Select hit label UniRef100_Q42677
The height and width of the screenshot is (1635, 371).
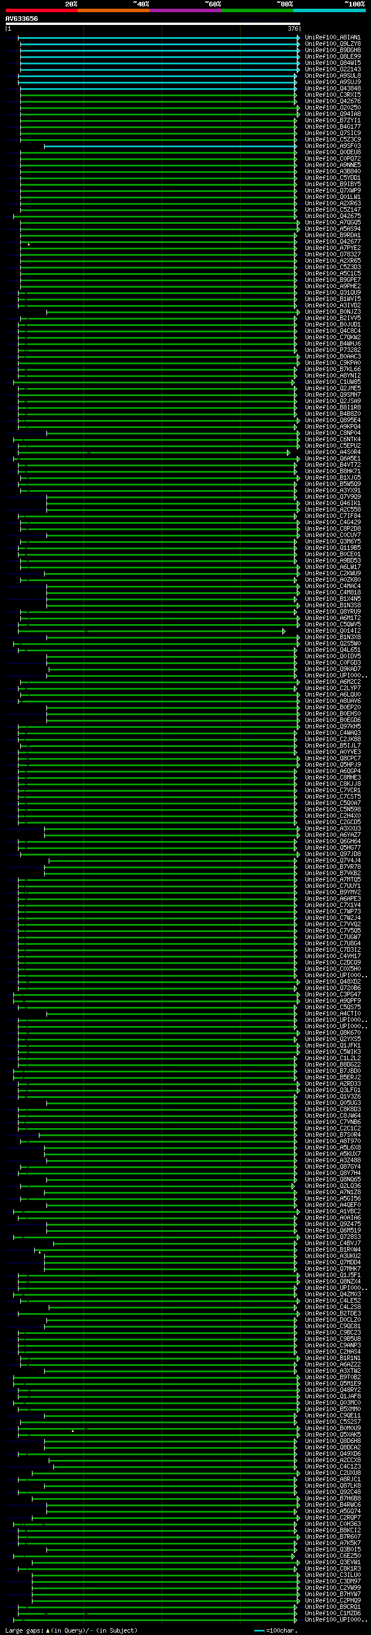pyautogui.click(x=333, y=241)
